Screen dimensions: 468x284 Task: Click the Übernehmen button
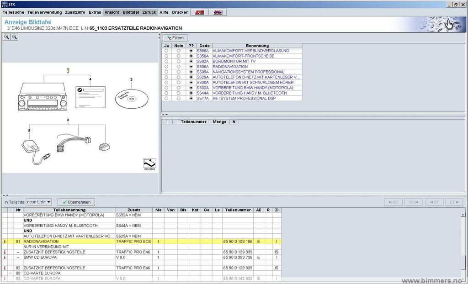(x=77, y=202)
